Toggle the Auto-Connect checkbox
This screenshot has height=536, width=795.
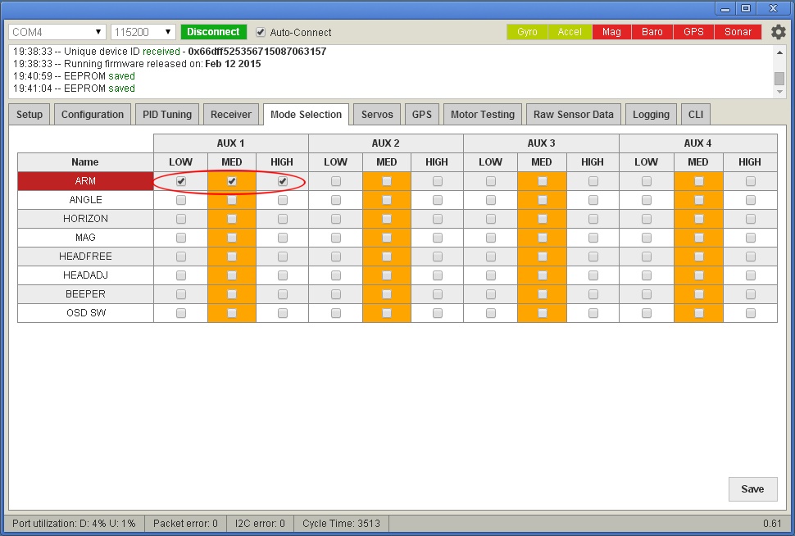261,32
